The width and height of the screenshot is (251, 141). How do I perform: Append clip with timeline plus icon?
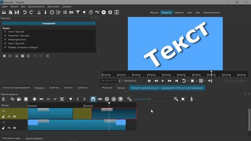tap(35, 99)
